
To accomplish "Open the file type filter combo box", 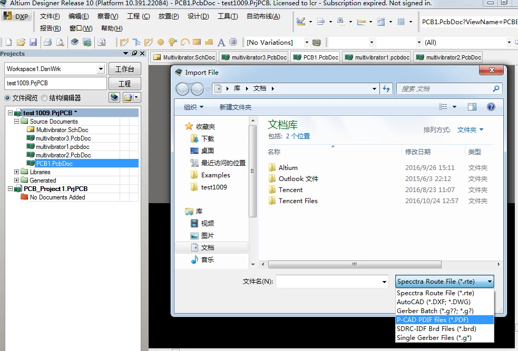I will click(x=445, y=282).
